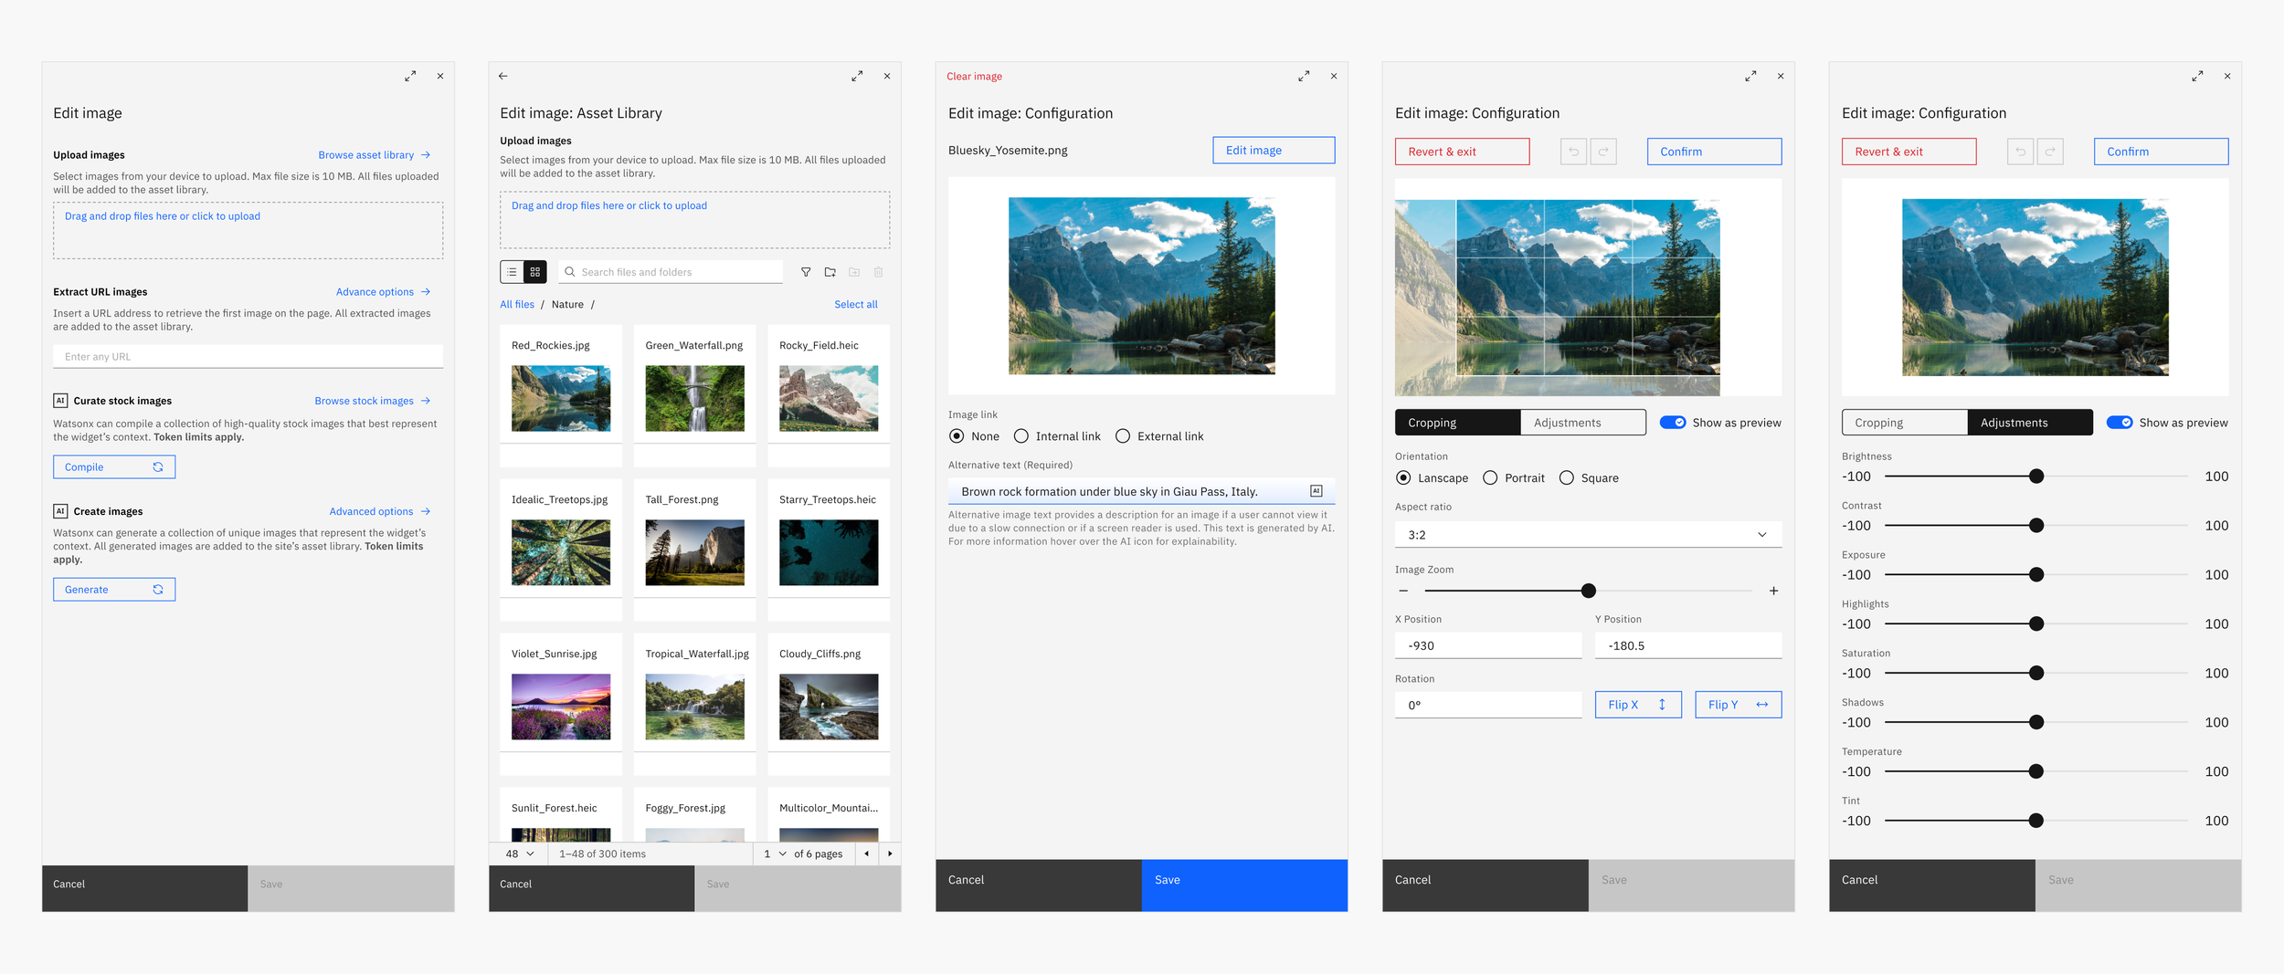Toggle Show as preview in cropping panel

point(1673,423)
